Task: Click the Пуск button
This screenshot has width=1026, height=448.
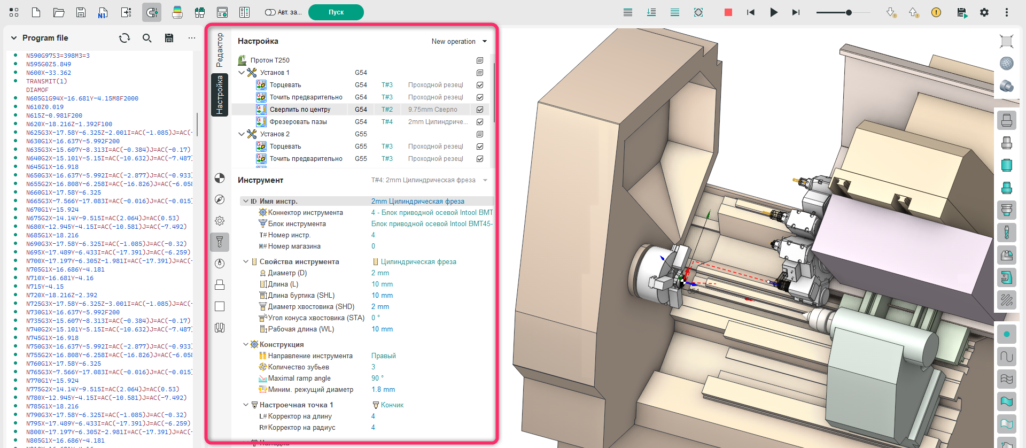Action: (336, 12)
